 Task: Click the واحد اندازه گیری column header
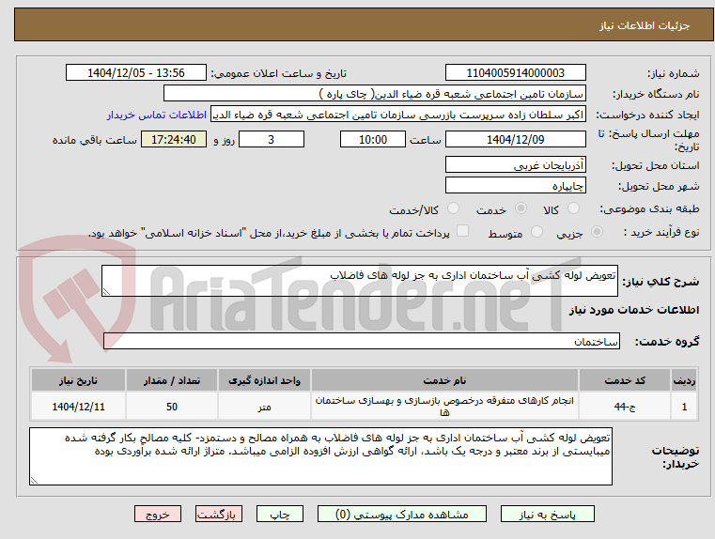click(264, 380)
